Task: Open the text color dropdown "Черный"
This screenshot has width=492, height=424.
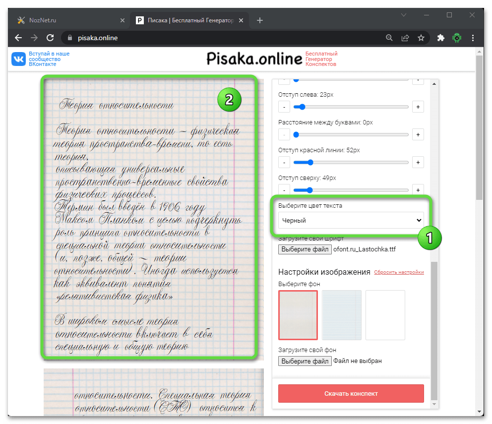Action: click(351, 220)
